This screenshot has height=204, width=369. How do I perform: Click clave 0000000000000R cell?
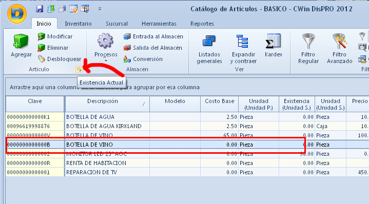pyautogui.click(x=35, y=163)
